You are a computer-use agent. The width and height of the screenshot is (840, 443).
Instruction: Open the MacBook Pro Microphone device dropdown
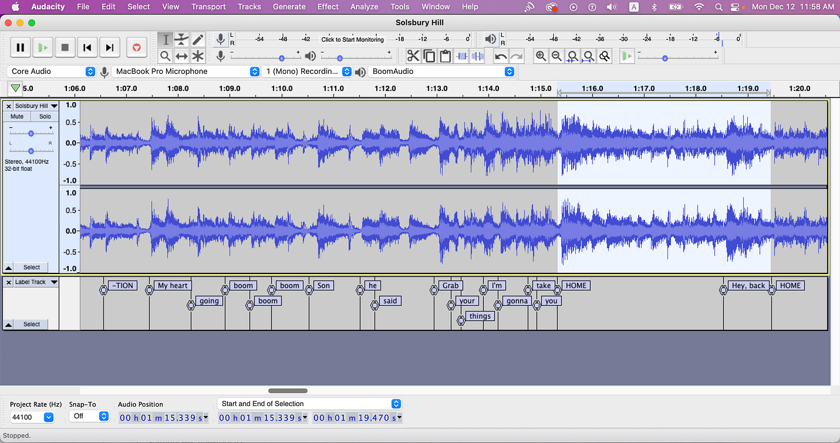(186, 72)
